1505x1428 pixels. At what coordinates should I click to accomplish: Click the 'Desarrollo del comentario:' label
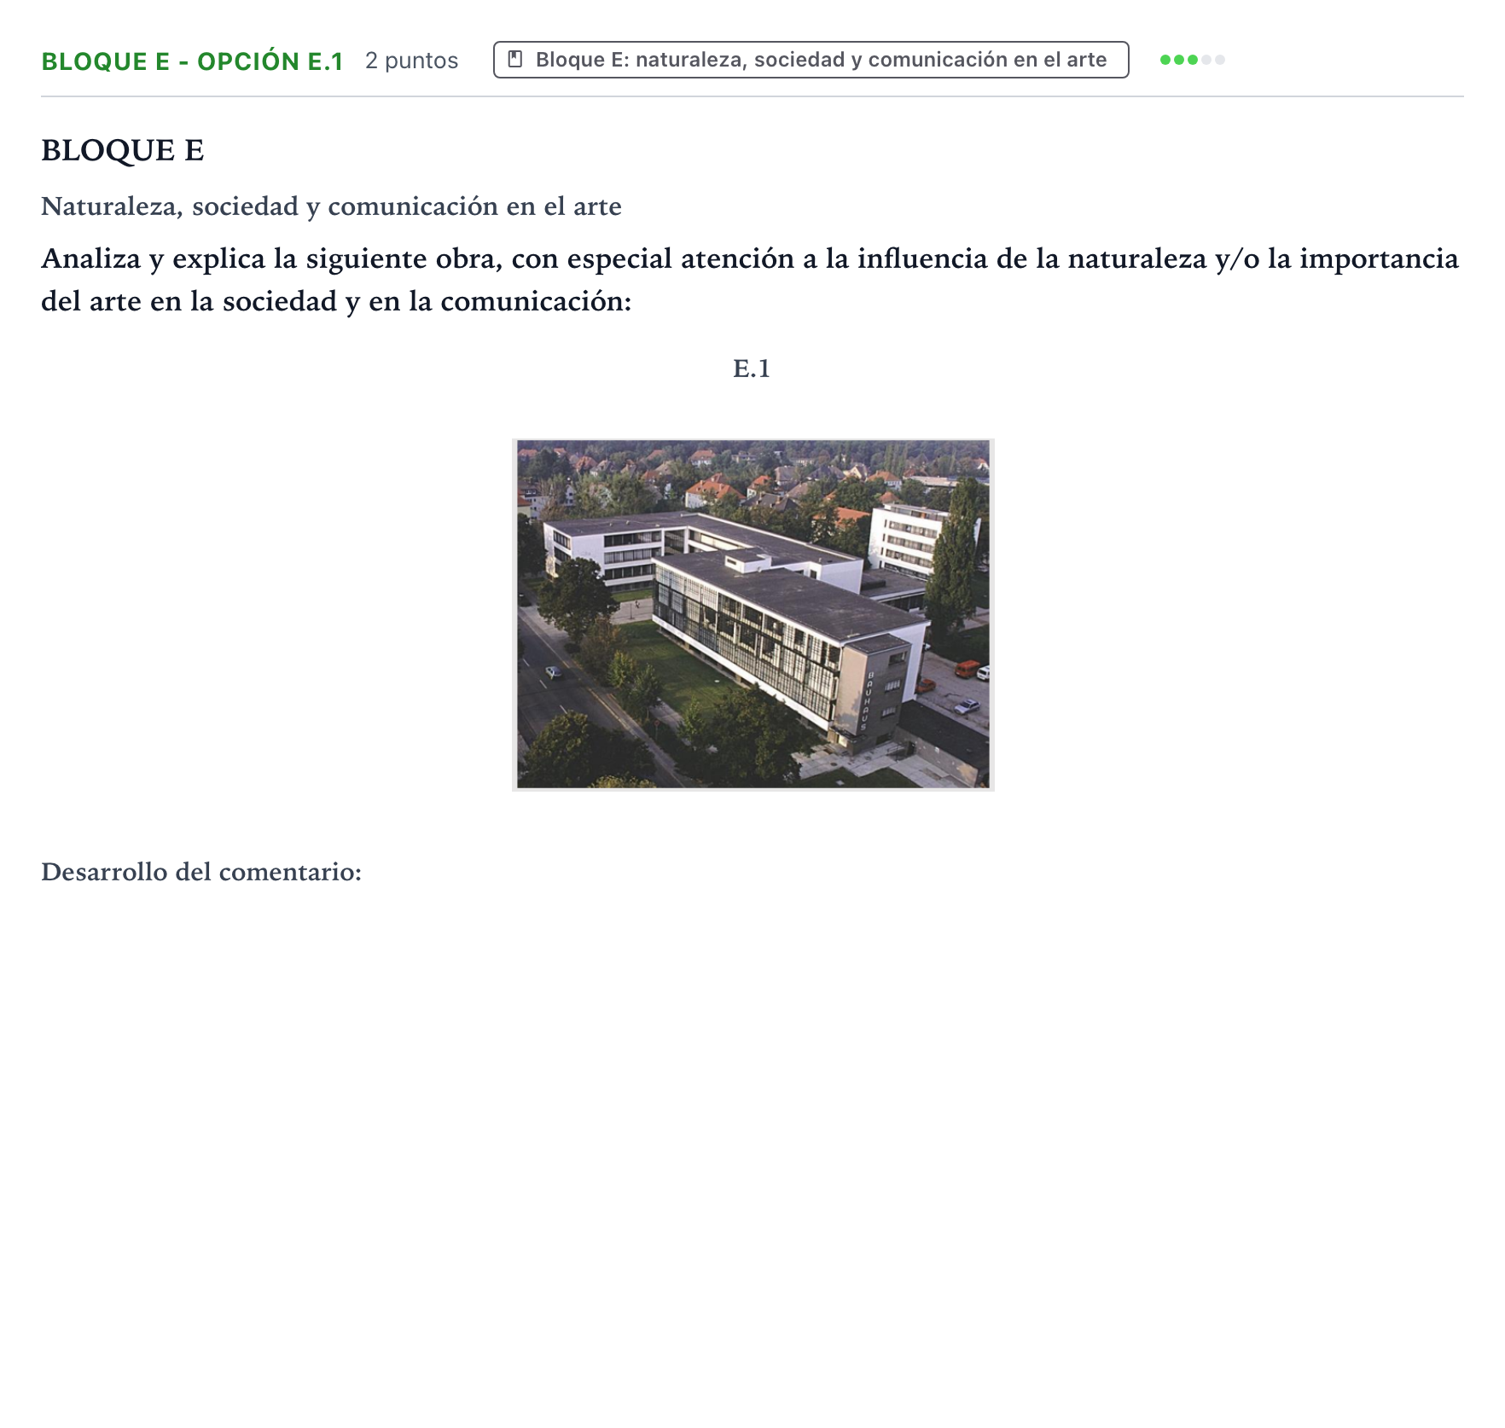point(201,872)
